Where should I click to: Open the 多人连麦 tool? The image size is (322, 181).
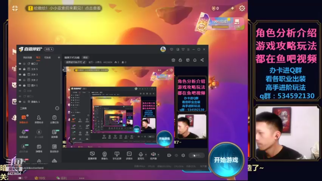click(39, 134)
